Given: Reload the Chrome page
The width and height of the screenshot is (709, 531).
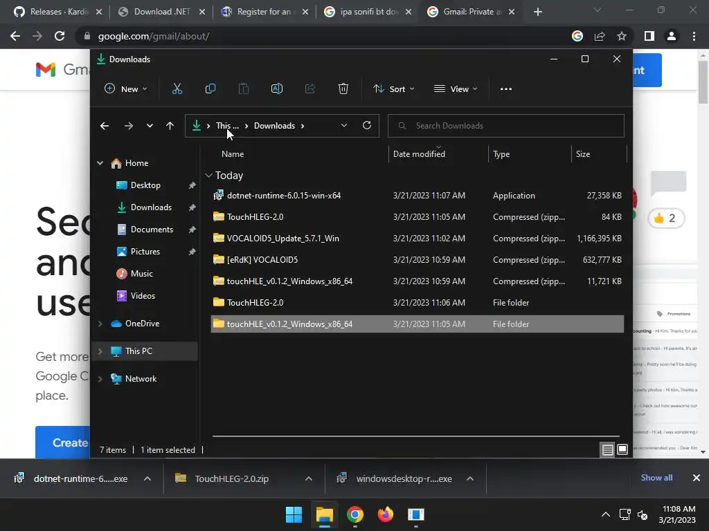Looking at the screenshot, I should 60,36.
